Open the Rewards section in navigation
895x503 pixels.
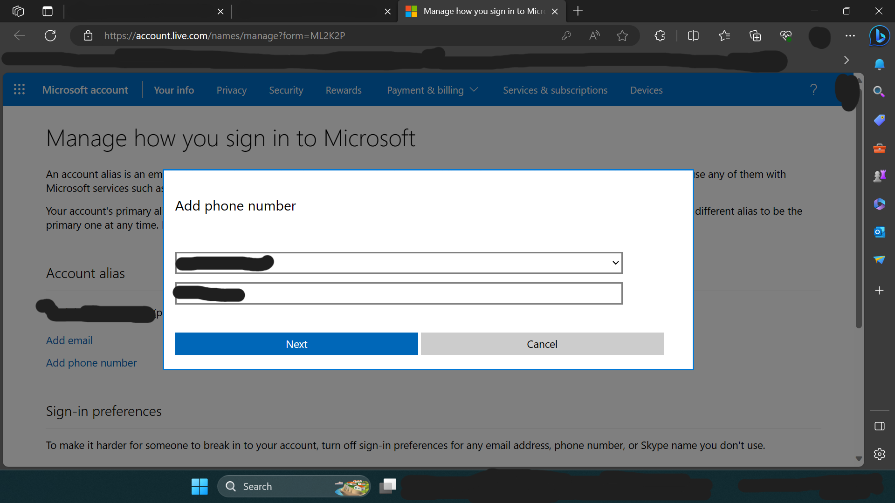point(344,90)
